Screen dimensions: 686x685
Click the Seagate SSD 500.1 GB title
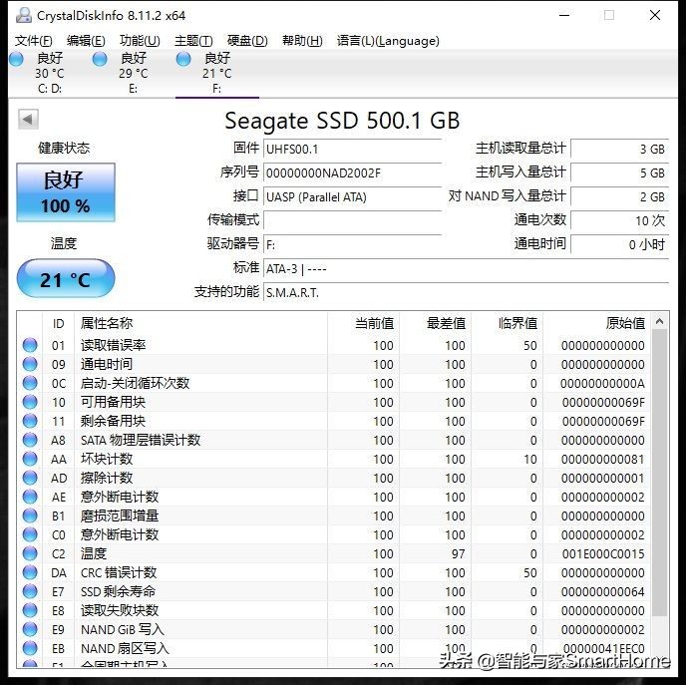(342, 121)
